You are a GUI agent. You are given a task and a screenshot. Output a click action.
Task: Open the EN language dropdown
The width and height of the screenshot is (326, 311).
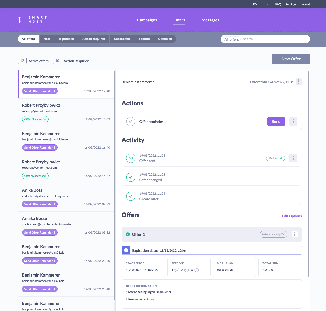[260, 4]
